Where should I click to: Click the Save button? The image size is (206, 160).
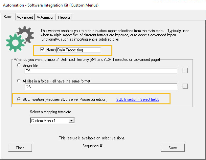172,148
